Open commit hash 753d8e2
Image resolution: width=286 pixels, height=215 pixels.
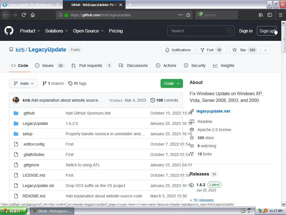(x=116, y=101)
